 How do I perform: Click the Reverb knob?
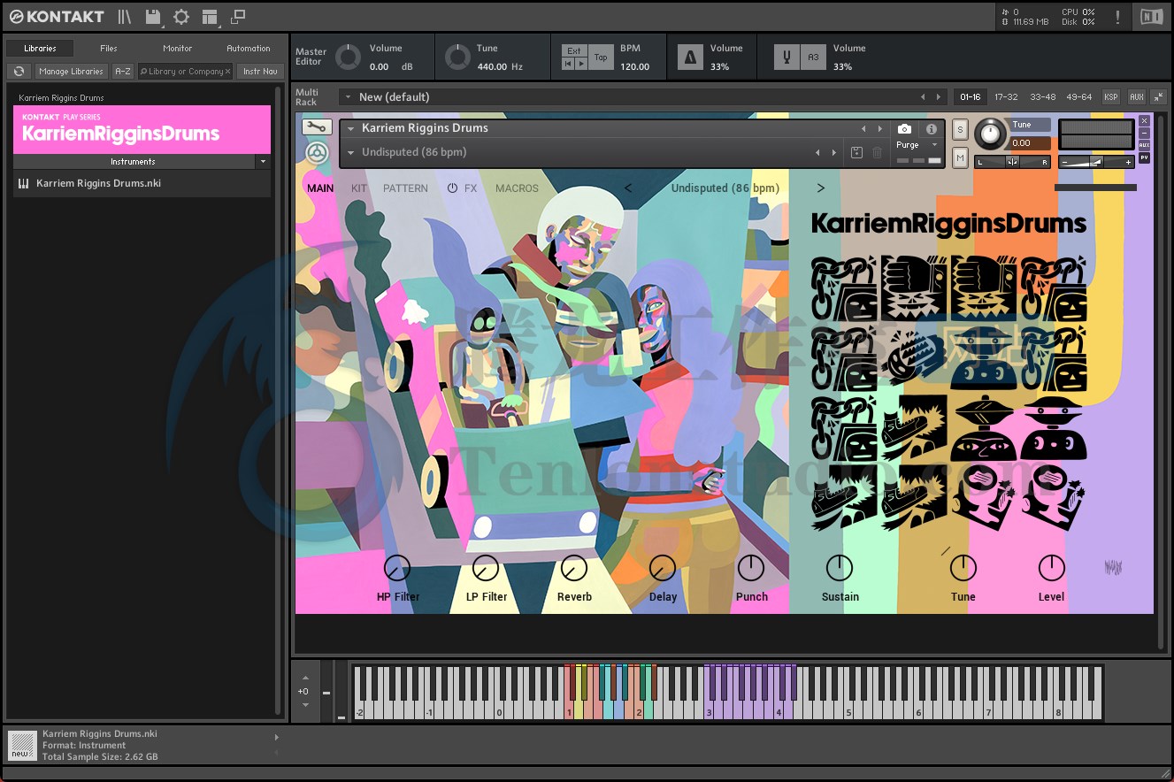pyautogui.click(x=574, y=568)
